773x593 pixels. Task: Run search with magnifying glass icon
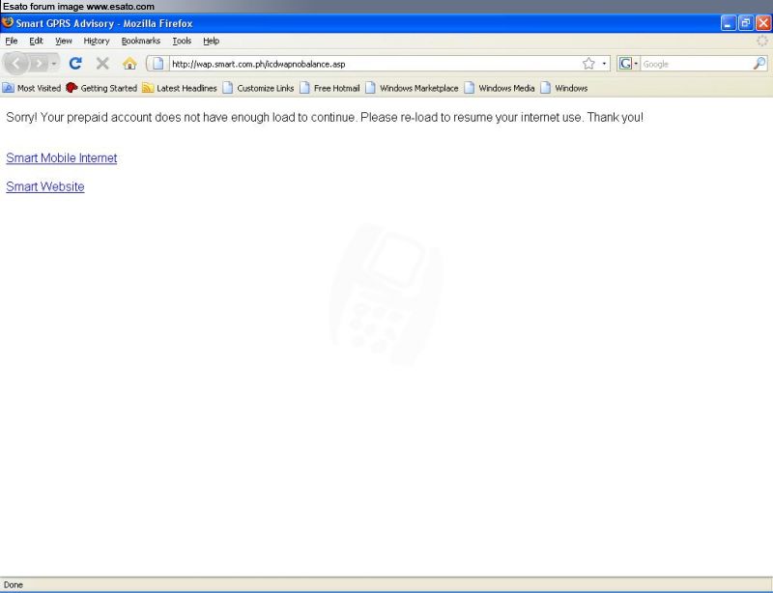(759, 64)
